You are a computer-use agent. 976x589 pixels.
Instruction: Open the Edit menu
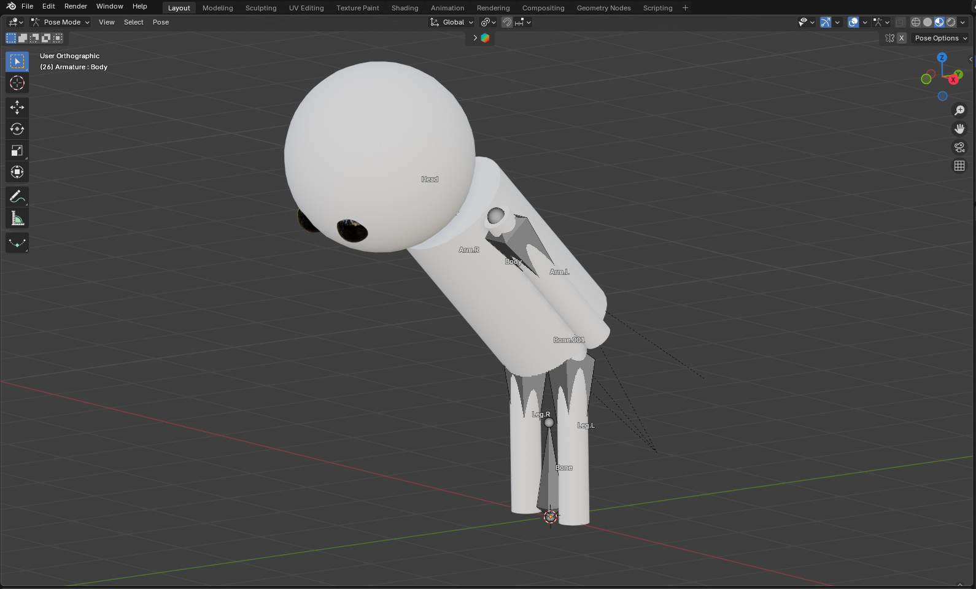[48, 6]
